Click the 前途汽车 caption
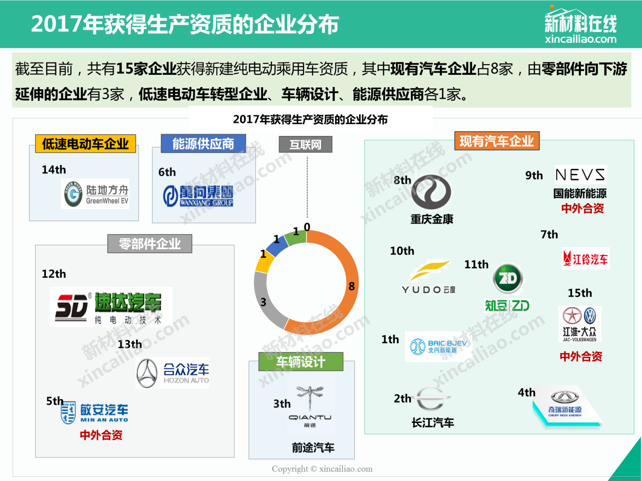 [x=313, y=448]
